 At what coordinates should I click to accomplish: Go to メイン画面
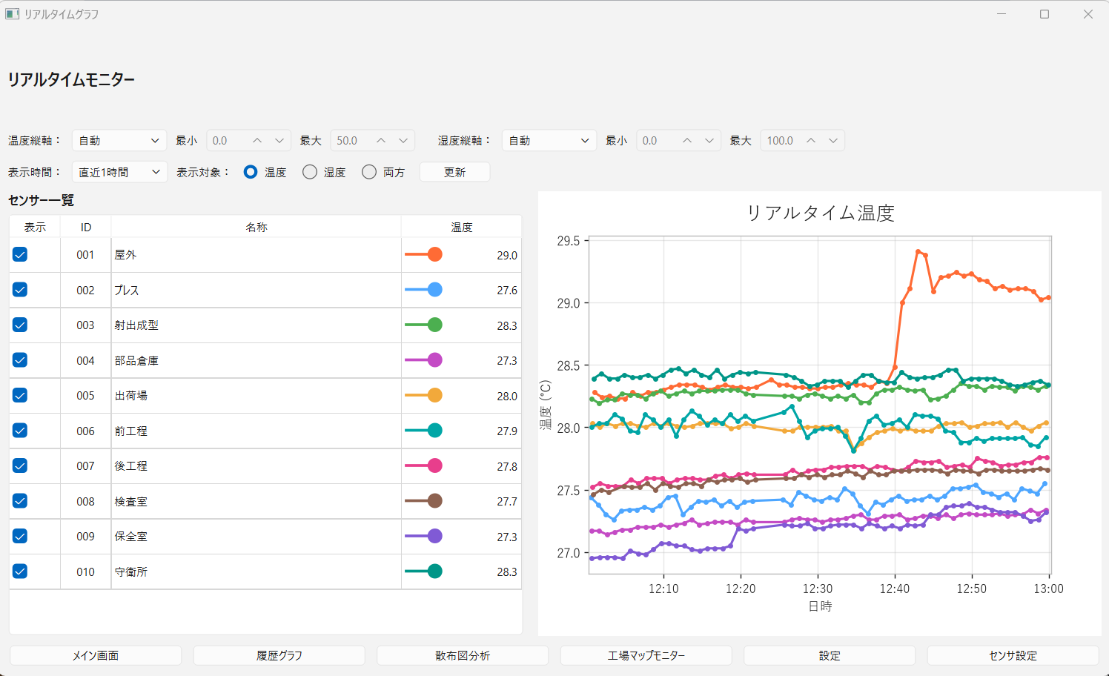click(96, 655)
